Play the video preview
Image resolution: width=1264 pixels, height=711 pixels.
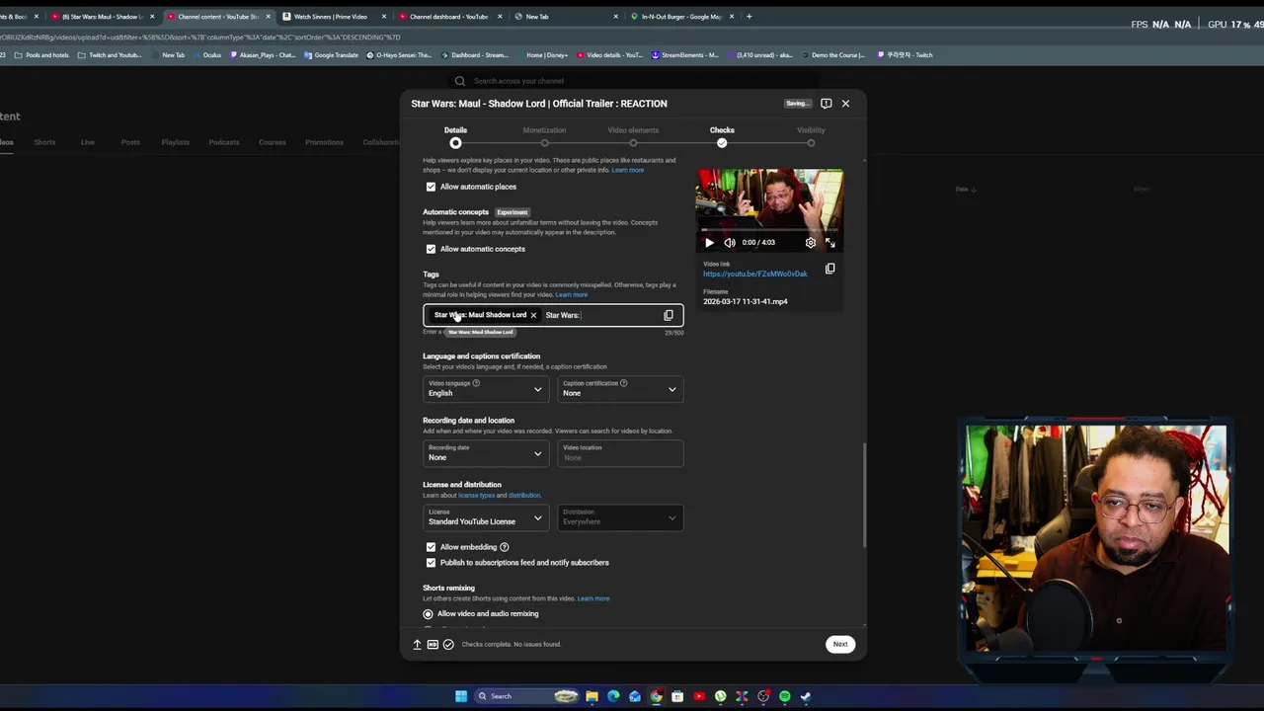[x=709, y=242]
